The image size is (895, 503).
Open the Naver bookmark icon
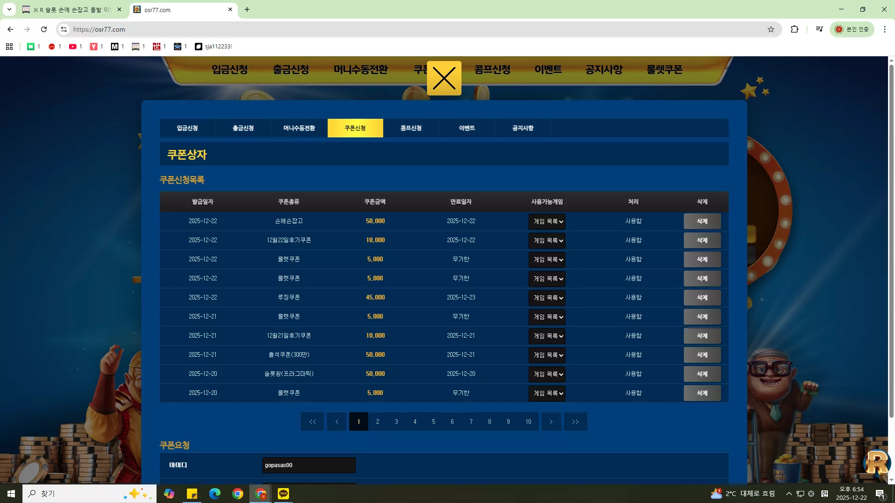(31, 47)
